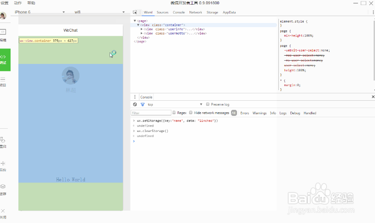Switch to the Storage tab
This screenshot has width=375, height=223.
coord(213,12)
